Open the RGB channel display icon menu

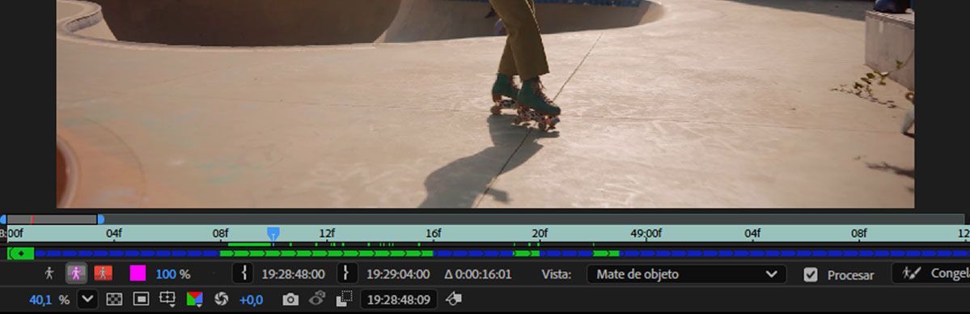click(195, 299)
